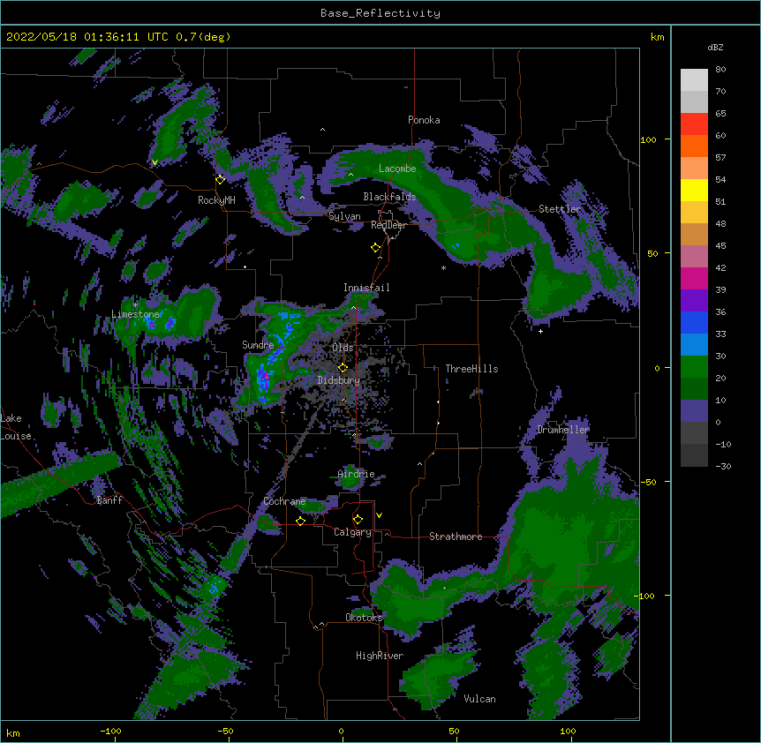Viewport: 761px width, 743px height.
Task: Click the RockyMH label
Action: pos(216,200)
